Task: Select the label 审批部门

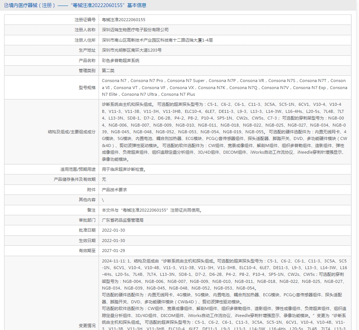Action: click(x=87, y=220)
